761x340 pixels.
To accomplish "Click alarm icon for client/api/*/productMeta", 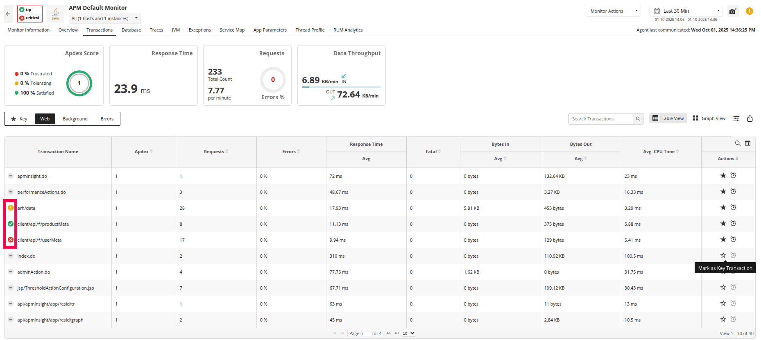I will tap(733, 224).
